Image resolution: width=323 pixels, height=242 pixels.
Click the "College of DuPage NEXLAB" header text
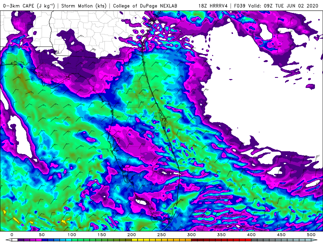[145, 6]
